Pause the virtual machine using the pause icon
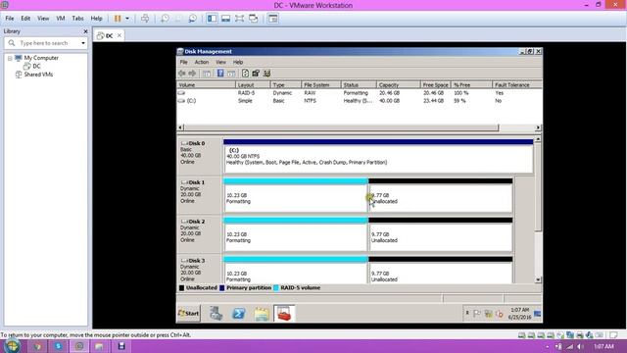Viewport: 627px width, 353px height. (x=118, y=19)
